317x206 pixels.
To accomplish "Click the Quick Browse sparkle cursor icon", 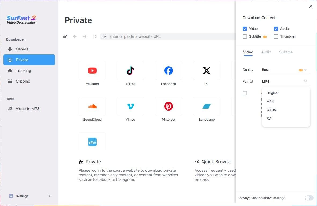I will click(197, 161).
